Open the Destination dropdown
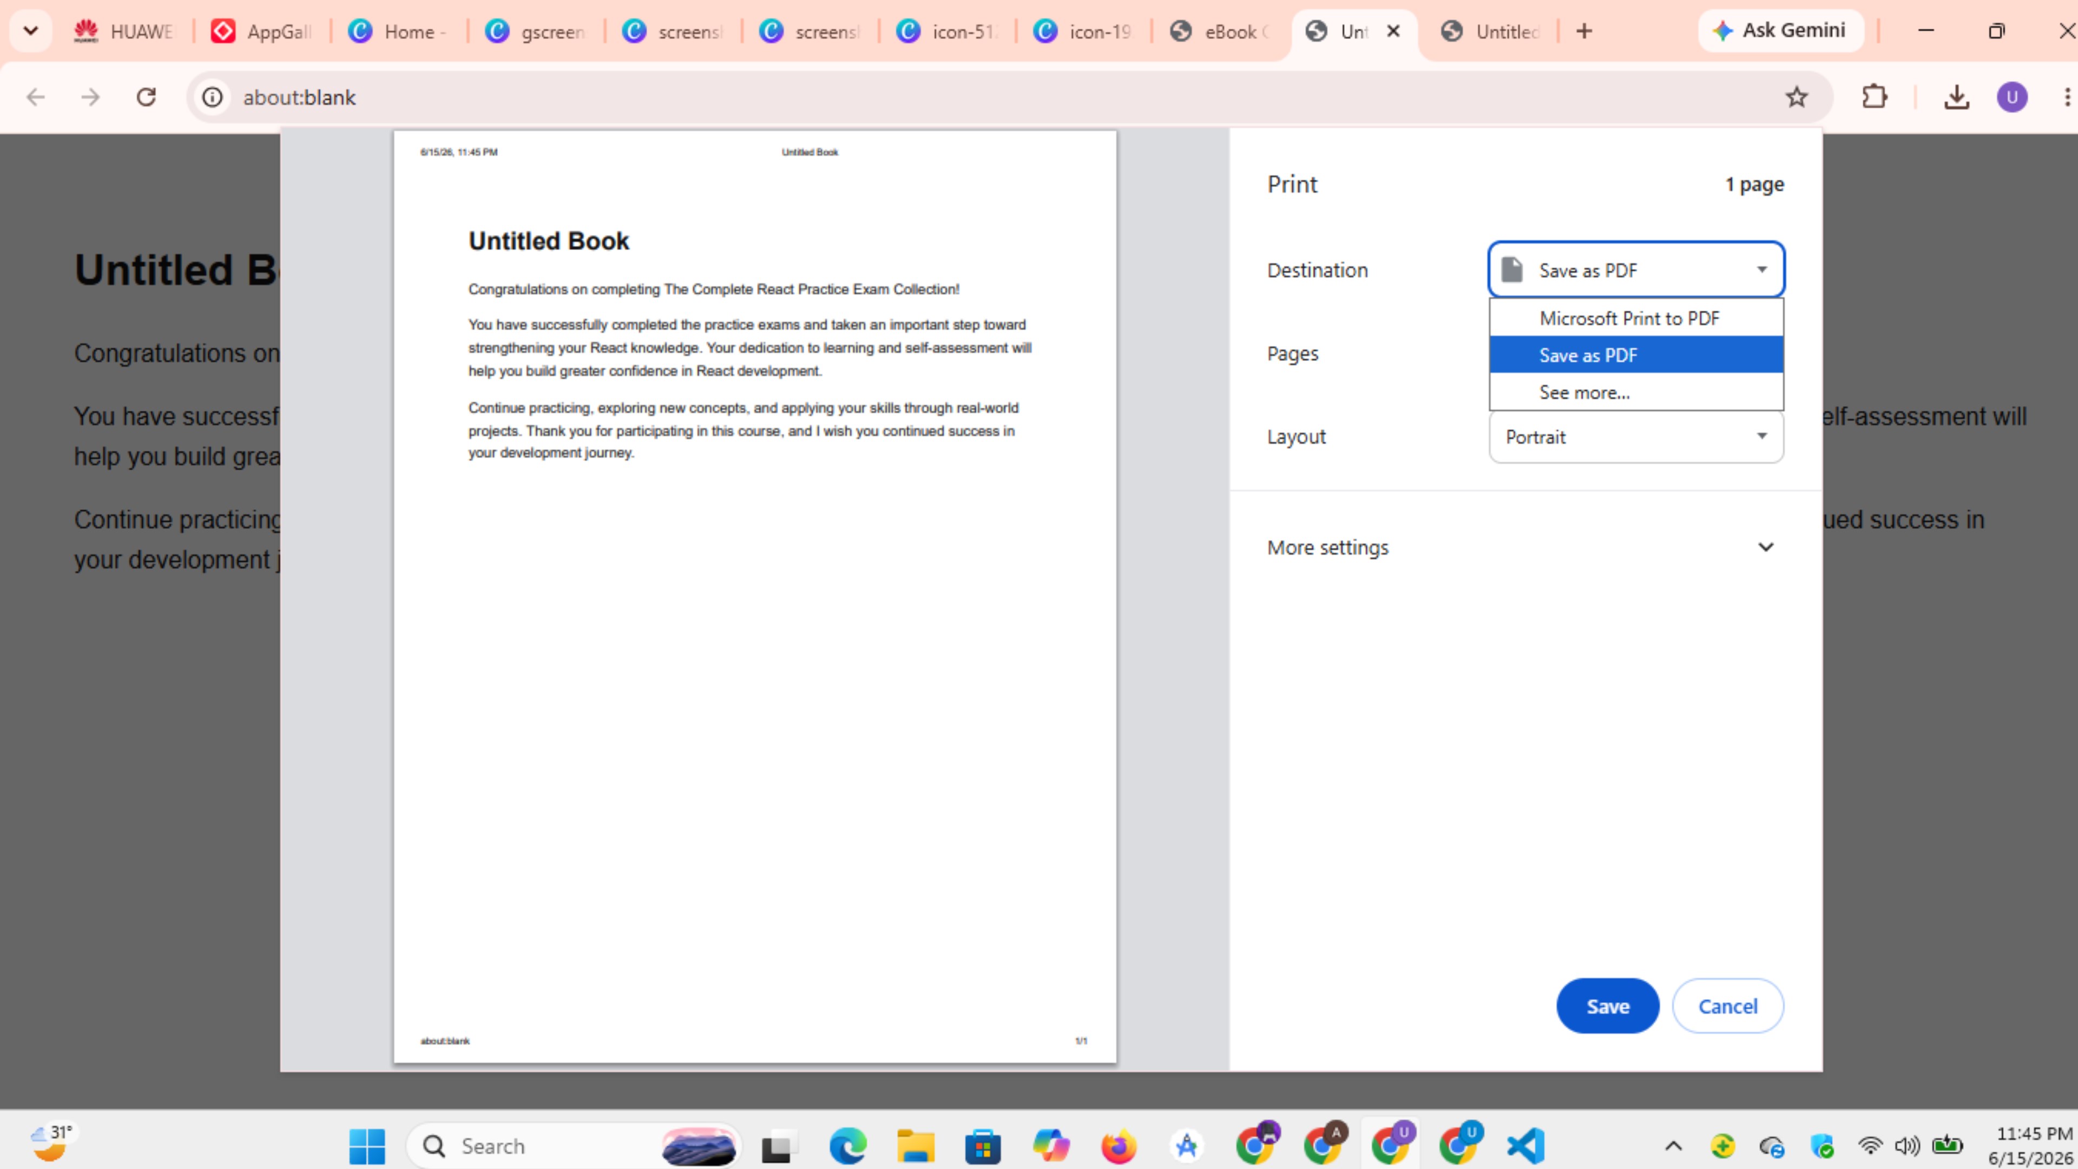 point(1636,270)
